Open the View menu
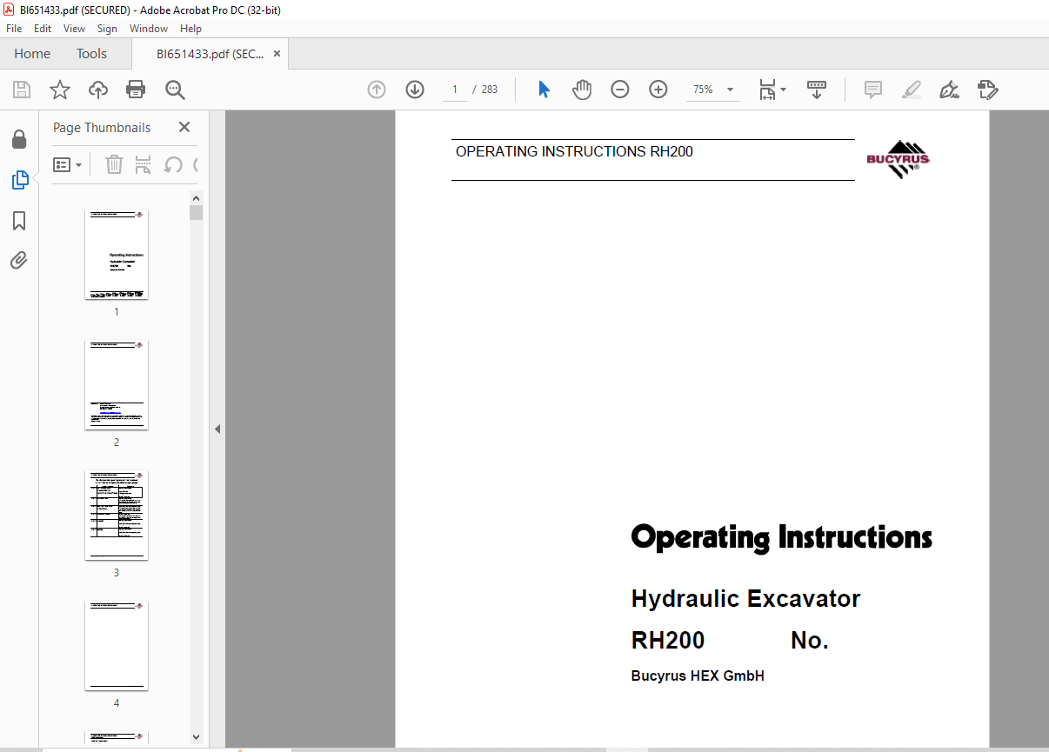 pos(74,29)
